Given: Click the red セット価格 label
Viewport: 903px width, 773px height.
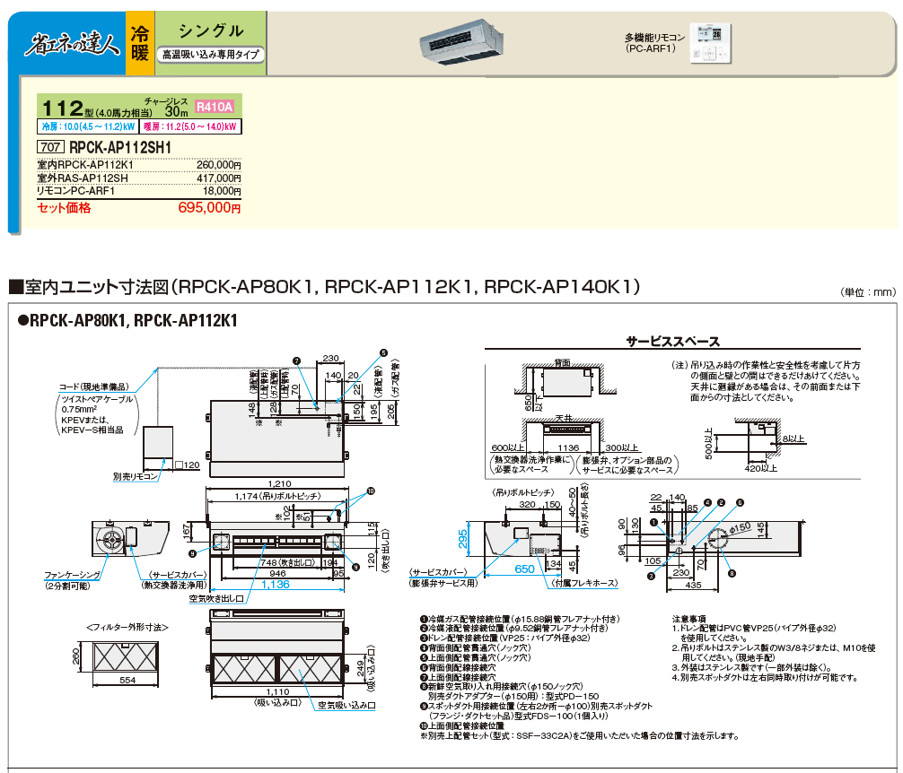Looking at the screenshot, I should click(64, 208).
